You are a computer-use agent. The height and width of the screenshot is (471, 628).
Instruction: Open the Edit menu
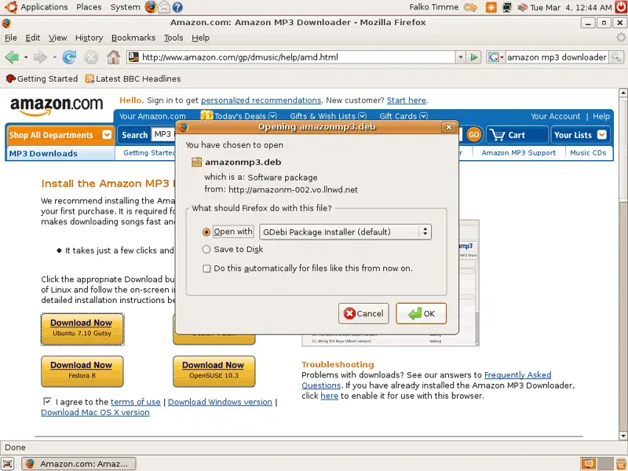tap(32, 38)
